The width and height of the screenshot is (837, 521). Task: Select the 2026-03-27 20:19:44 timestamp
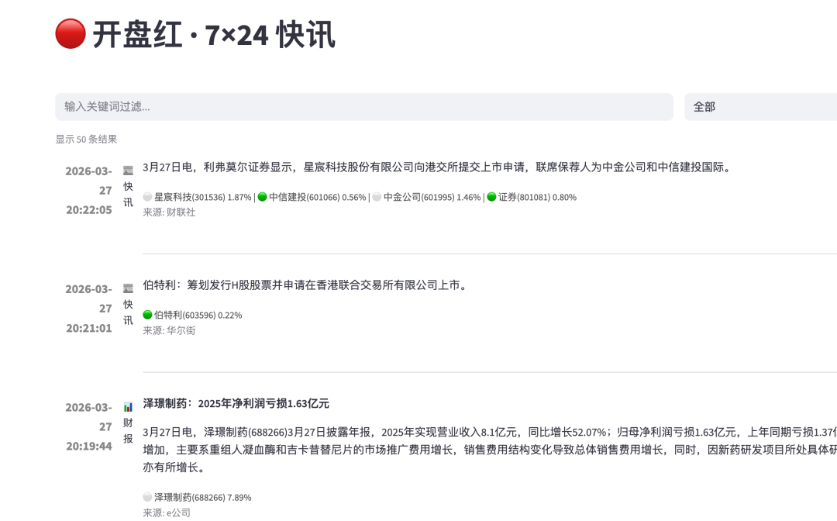point(88,427)
